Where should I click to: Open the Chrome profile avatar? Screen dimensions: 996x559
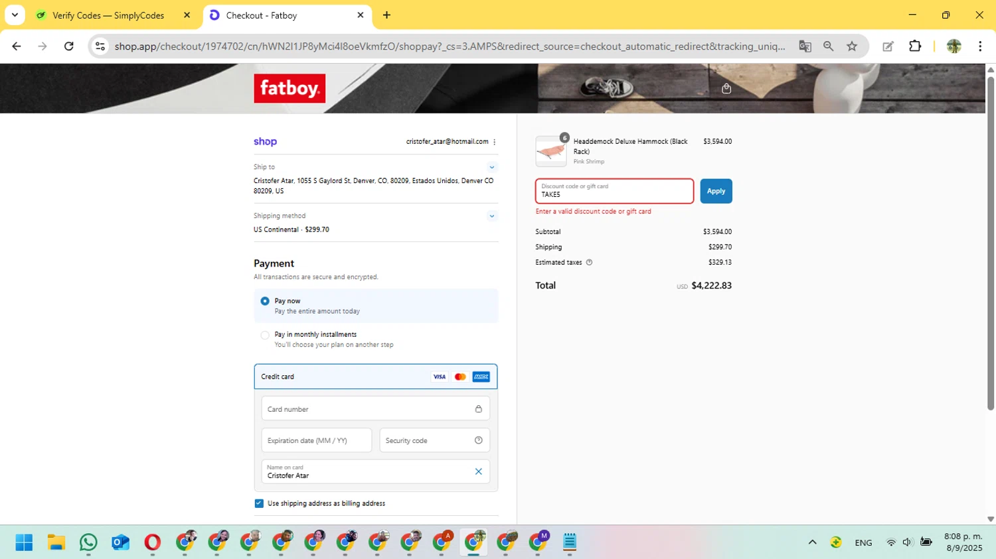(x=954, y=46)
